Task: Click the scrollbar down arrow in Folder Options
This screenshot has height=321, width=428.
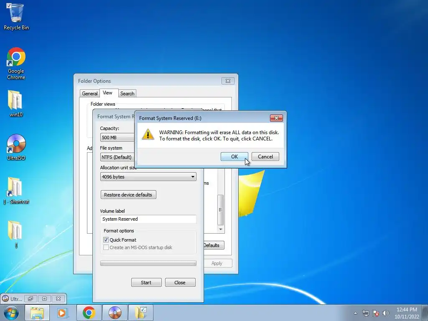Action: (221, 229)
